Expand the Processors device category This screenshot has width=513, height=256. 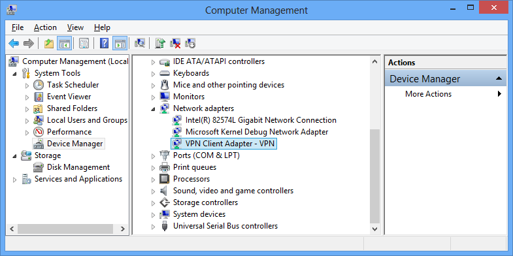click(x=153, y=179)
